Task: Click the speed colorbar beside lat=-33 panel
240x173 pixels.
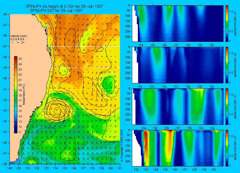Action: pos(227,148)
